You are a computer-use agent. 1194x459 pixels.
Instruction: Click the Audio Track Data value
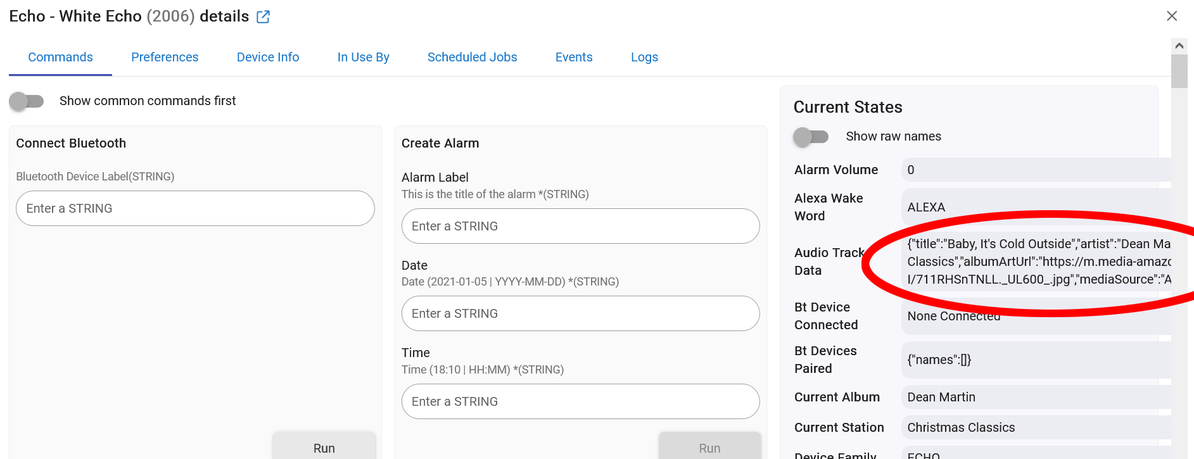[x=1038, y=261]
